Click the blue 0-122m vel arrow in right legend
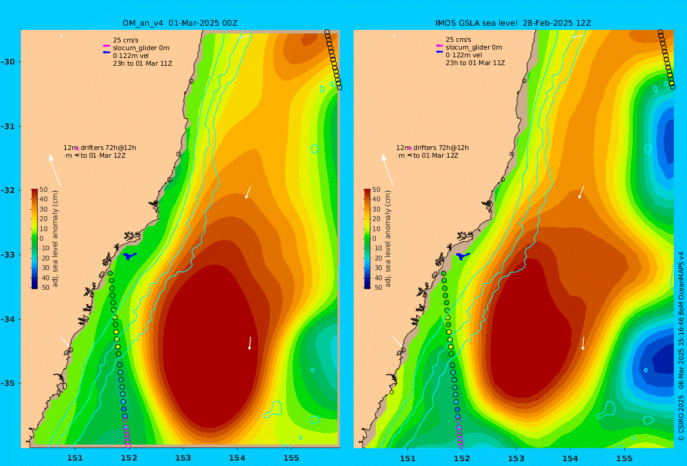Image resolution: width=687 pixels, height=466 pixels. pyautogui.click(x=439, y=52)
